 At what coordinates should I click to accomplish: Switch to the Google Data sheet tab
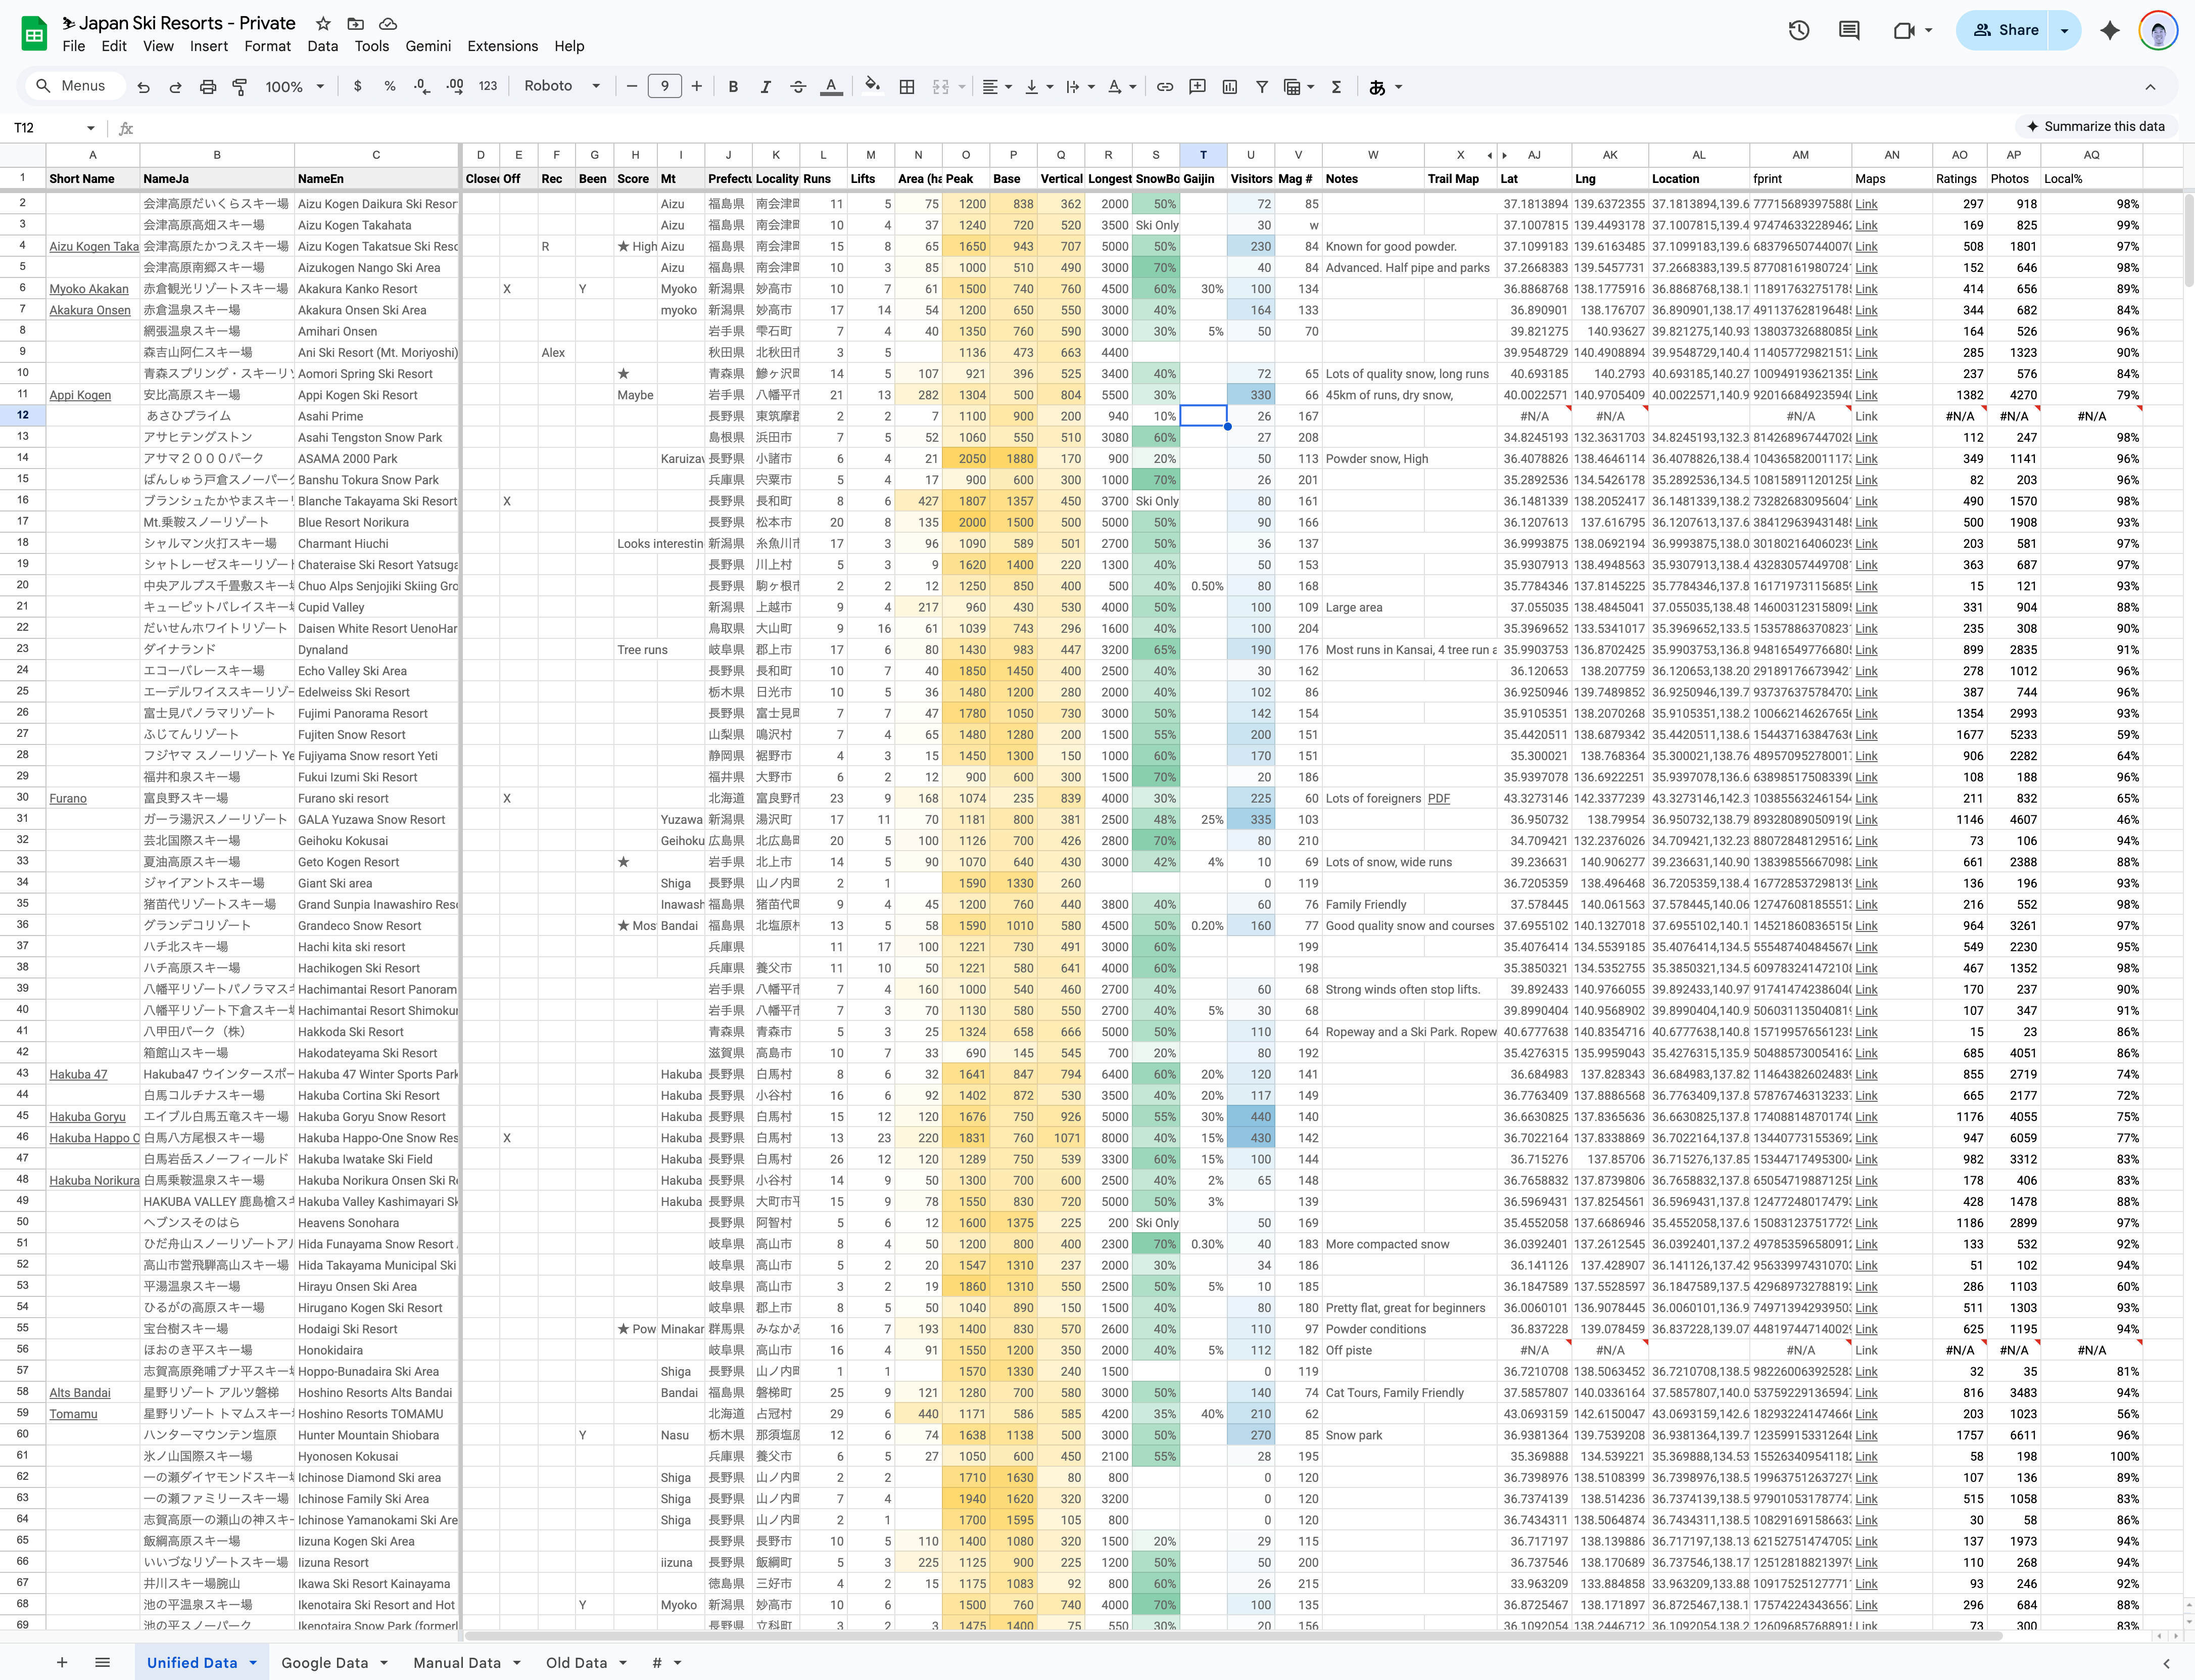click(324, 1662)
